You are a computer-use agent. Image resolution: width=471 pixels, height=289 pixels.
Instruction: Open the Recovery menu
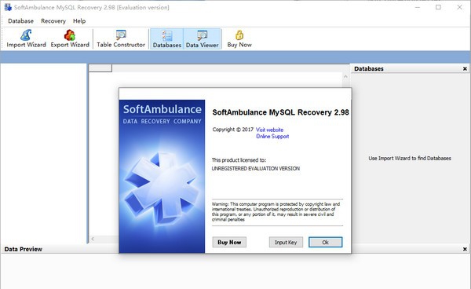(53, 21)
